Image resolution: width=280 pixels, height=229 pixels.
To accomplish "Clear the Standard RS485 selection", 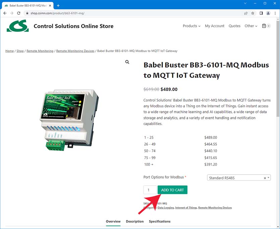I will 265,178.
